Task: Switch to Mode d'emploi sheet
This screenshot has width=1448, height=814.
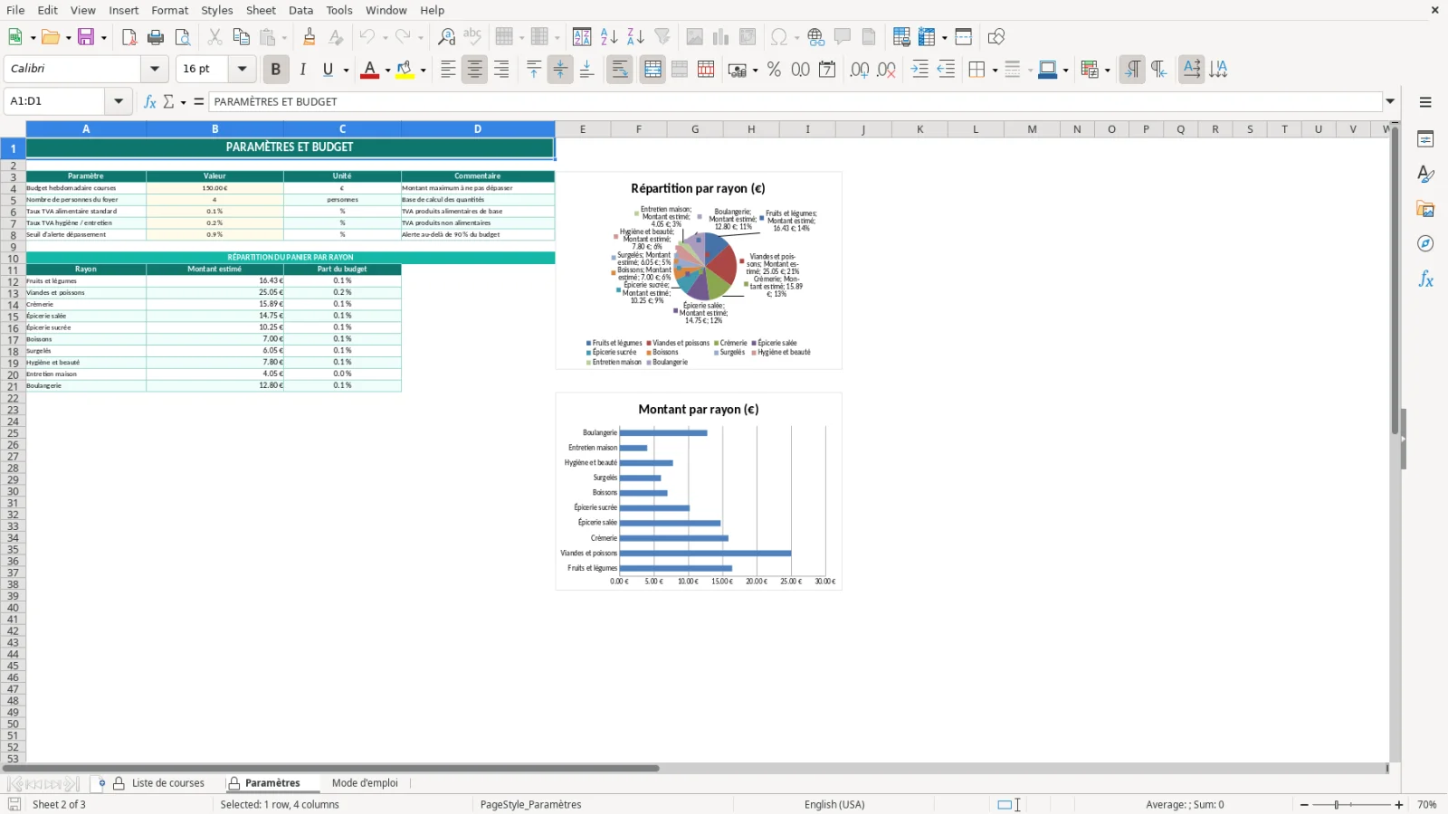Action: (x=365, y=783)
